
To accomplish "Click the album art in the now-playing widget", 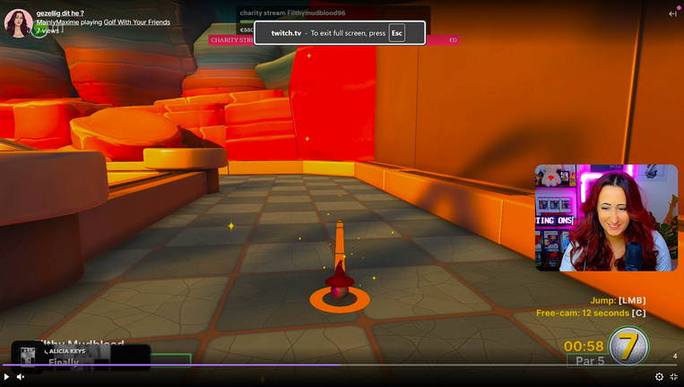I will [28, 357].
